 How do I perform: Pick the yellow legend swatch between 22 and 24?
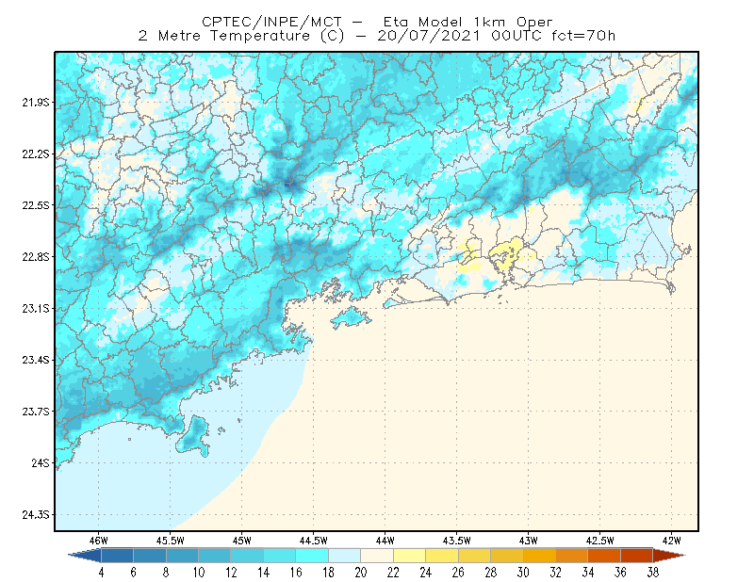(x=409, y=556)
